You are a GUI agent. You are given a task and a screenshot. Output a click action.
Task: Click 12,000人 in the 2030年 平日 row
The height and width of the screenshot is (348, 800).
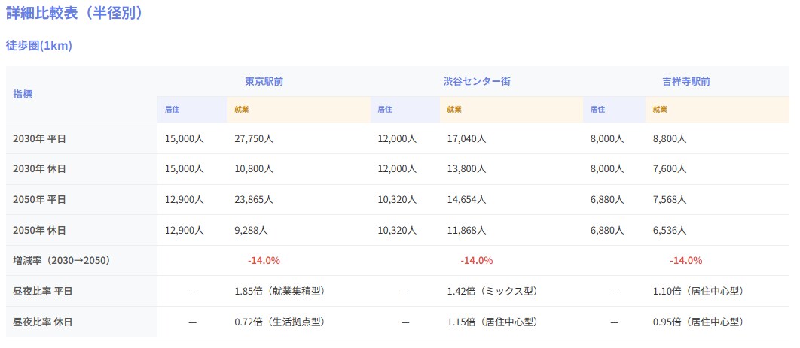[397, 138]
